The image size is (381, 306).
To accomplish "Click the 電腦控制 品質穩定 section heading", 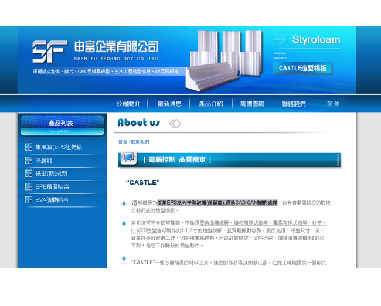I will tap(177, 159).
